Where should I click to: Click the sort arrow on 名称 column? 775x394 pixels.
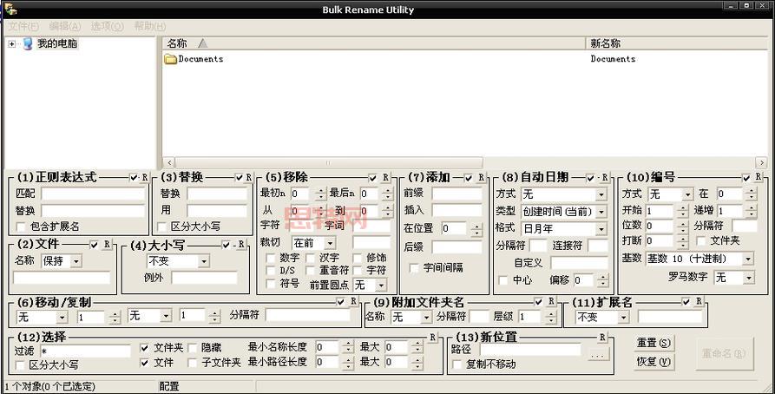click(203, 43)
